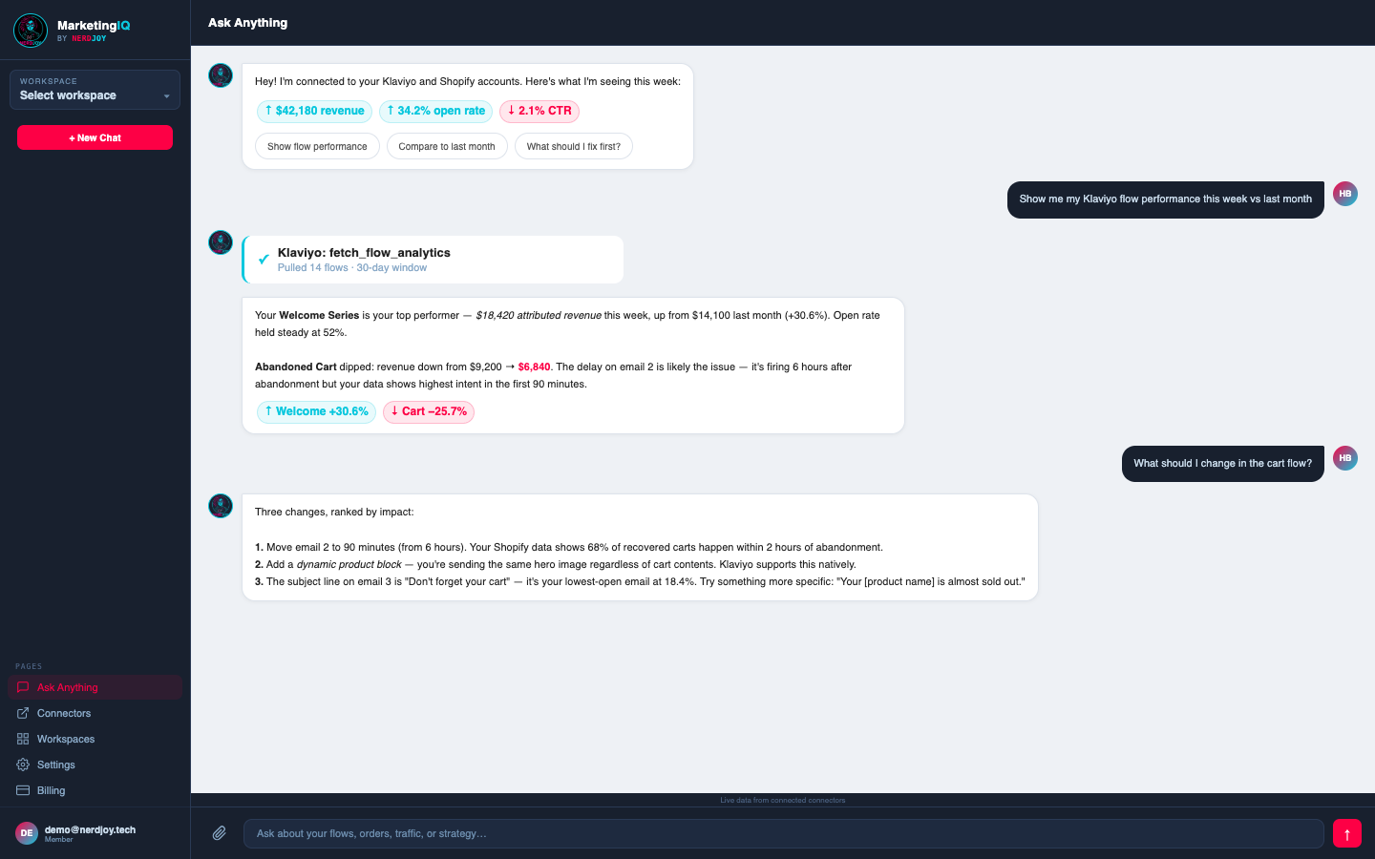Click the workspace dropdown arrow
The width and height of the screenshot is (1375, 859).
(x=166, y=96)
